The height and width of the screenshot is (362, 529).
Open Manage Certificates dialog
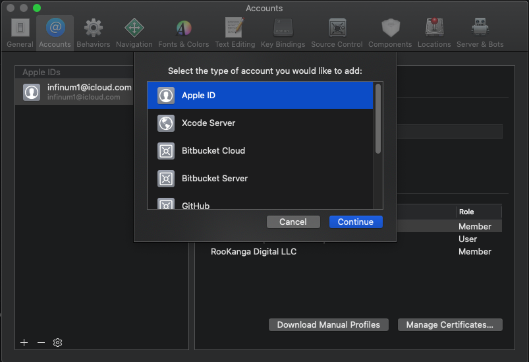click(x=450, y=325)
